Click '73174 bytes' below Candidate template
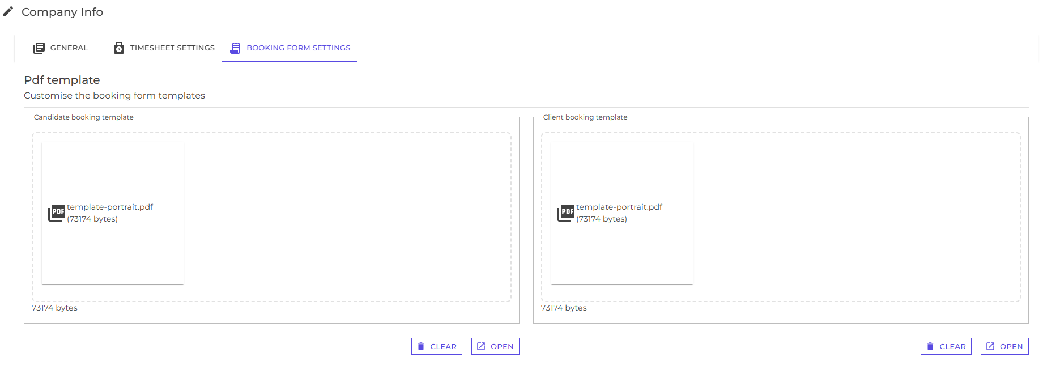 click(x=54, y=308)
